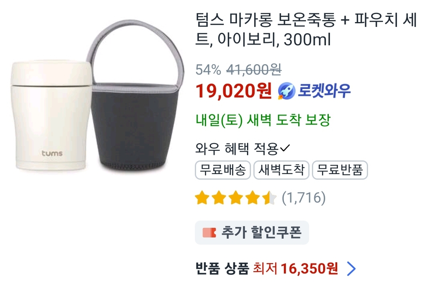Click the star rating icons
Viewport: 433px width, 302px height.
[236, 198]
